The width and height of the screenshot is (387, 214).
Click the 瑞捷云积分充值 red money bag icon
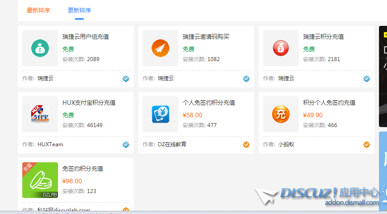click(x=281, y=48)
